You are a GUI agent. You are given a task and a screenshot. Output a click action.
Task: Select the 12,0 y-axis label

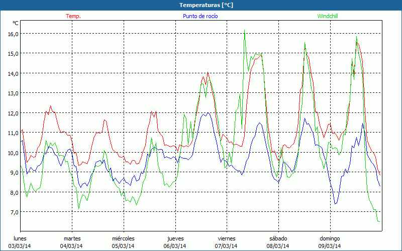click(13, 113)
